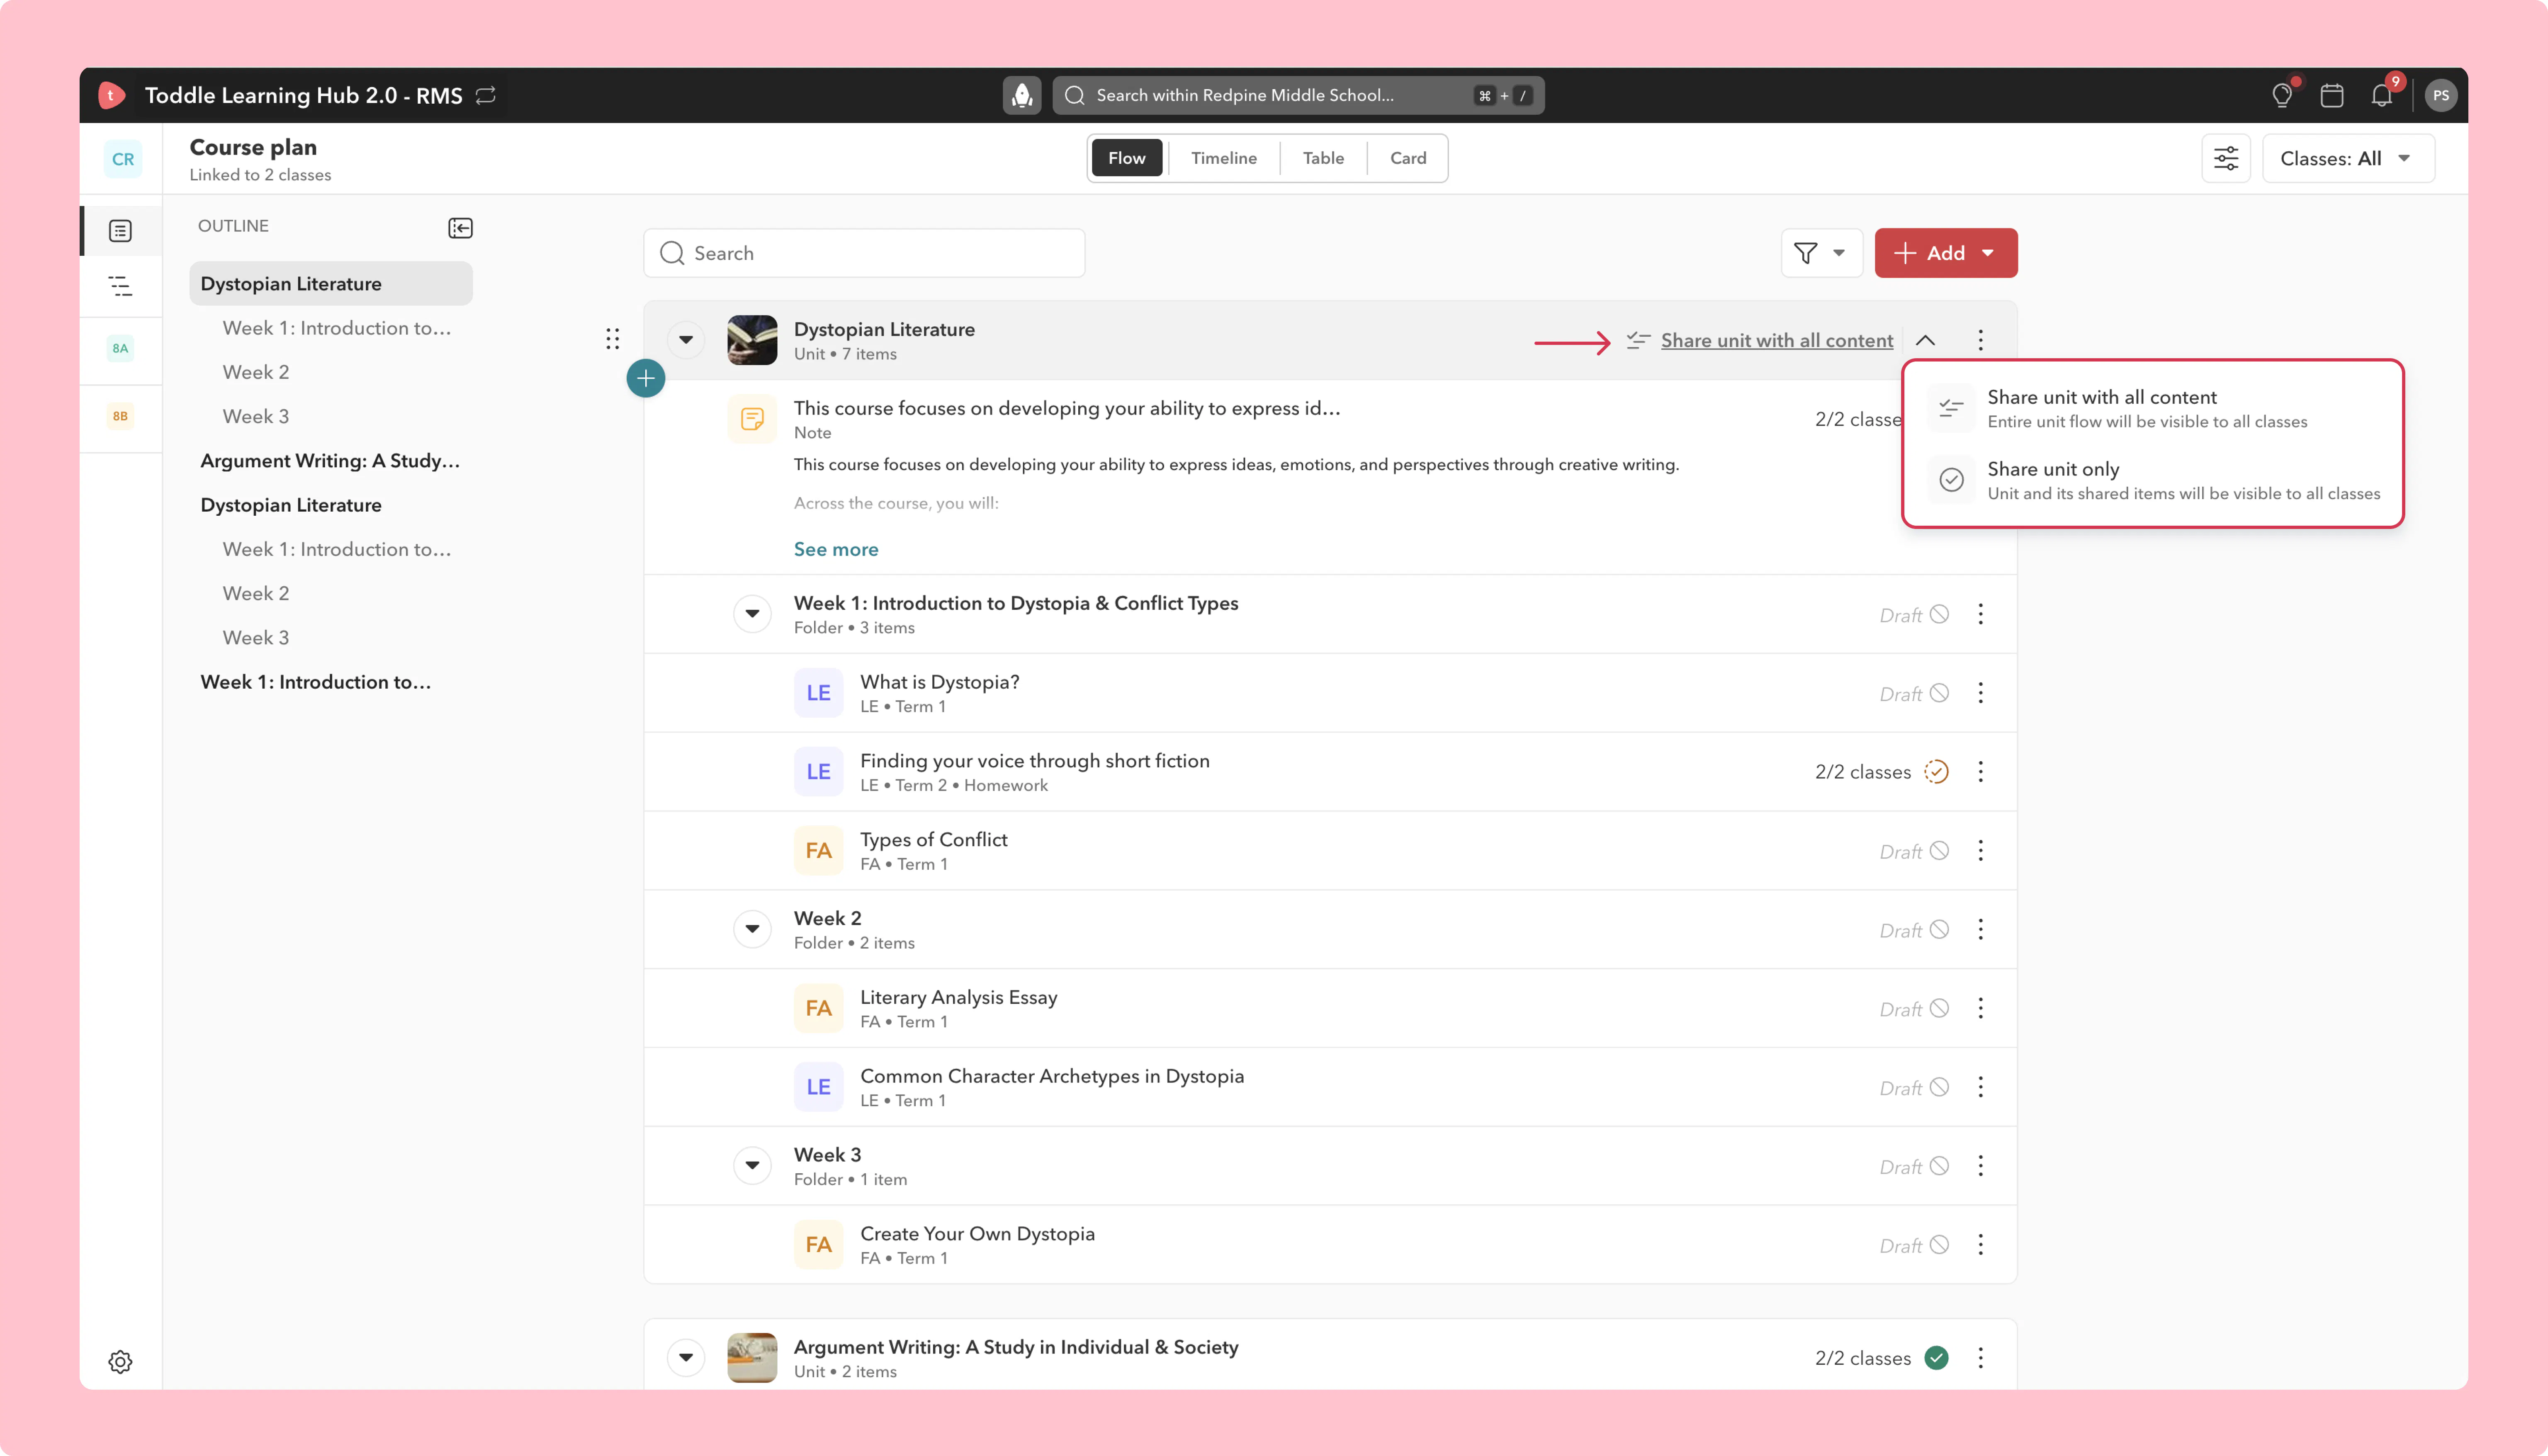Viewport: 2548px width, 1456px height.
Task: Select the course plan list icon in sidebar
Action: 120,231
